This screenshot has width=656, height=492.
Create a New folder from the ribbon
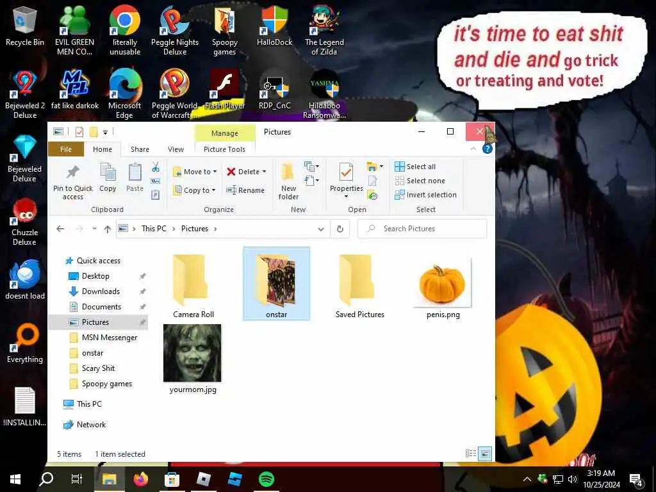[x=288, y=181]
